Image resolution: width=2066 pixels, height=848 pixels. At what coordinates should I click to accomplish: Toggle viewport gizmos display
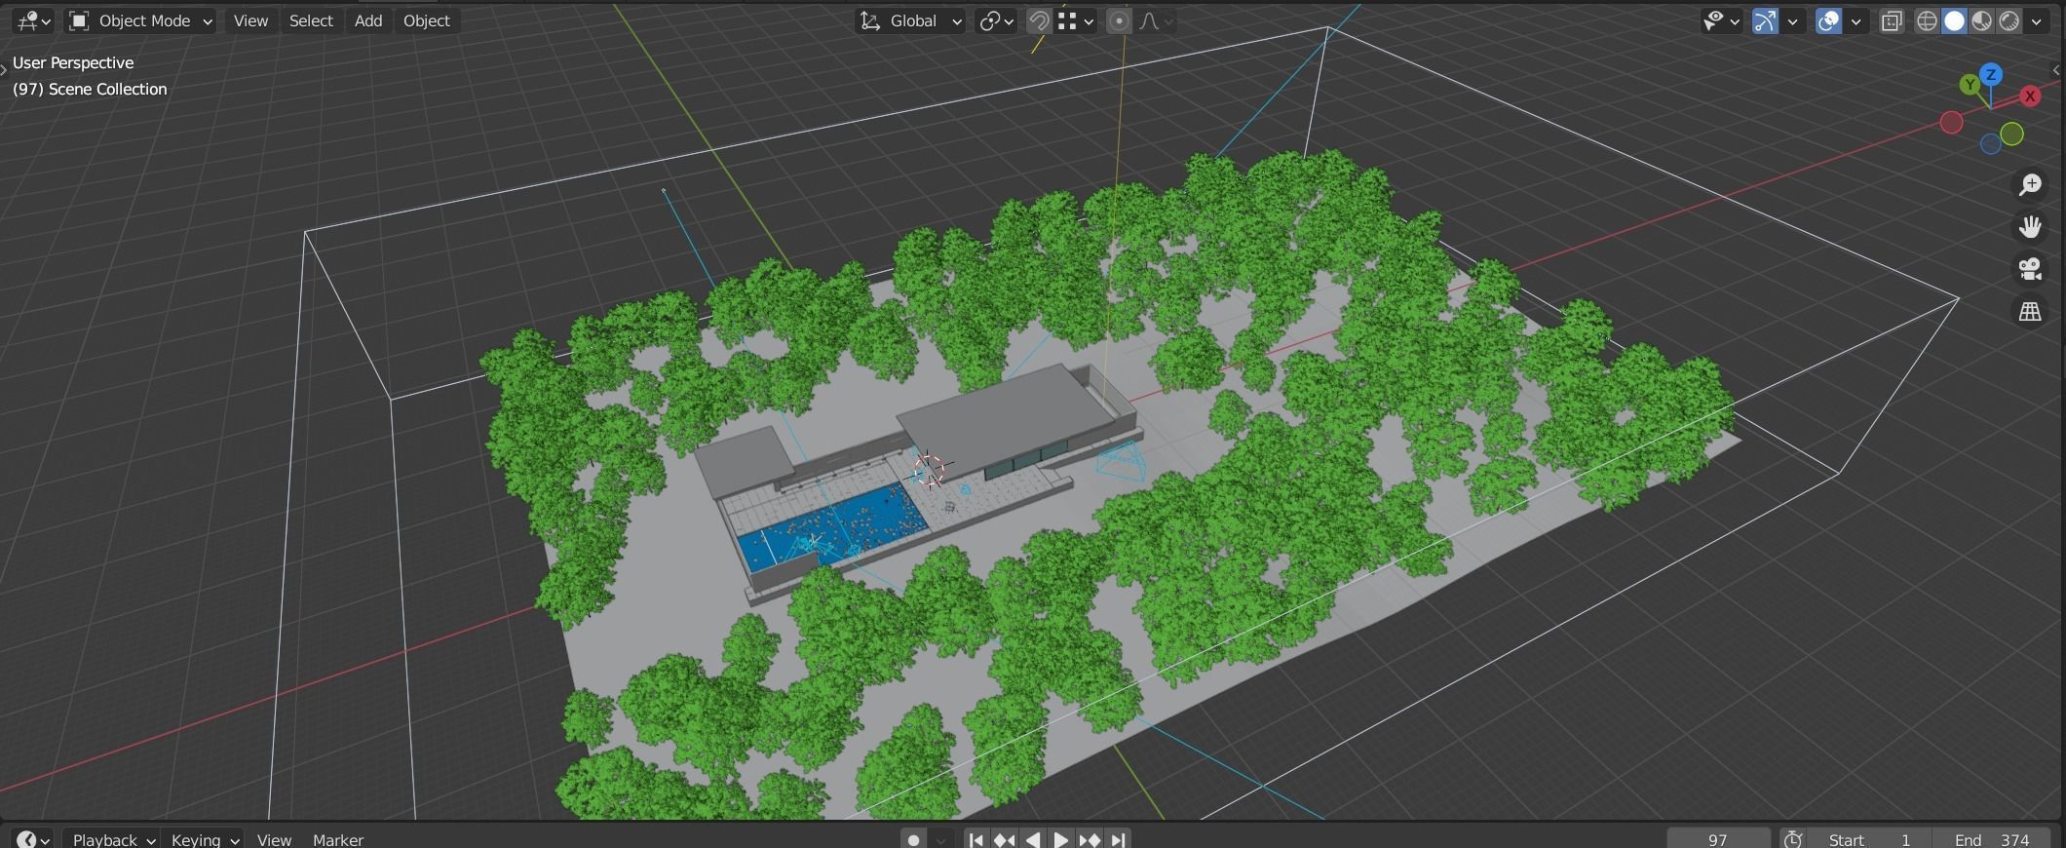1765,20
